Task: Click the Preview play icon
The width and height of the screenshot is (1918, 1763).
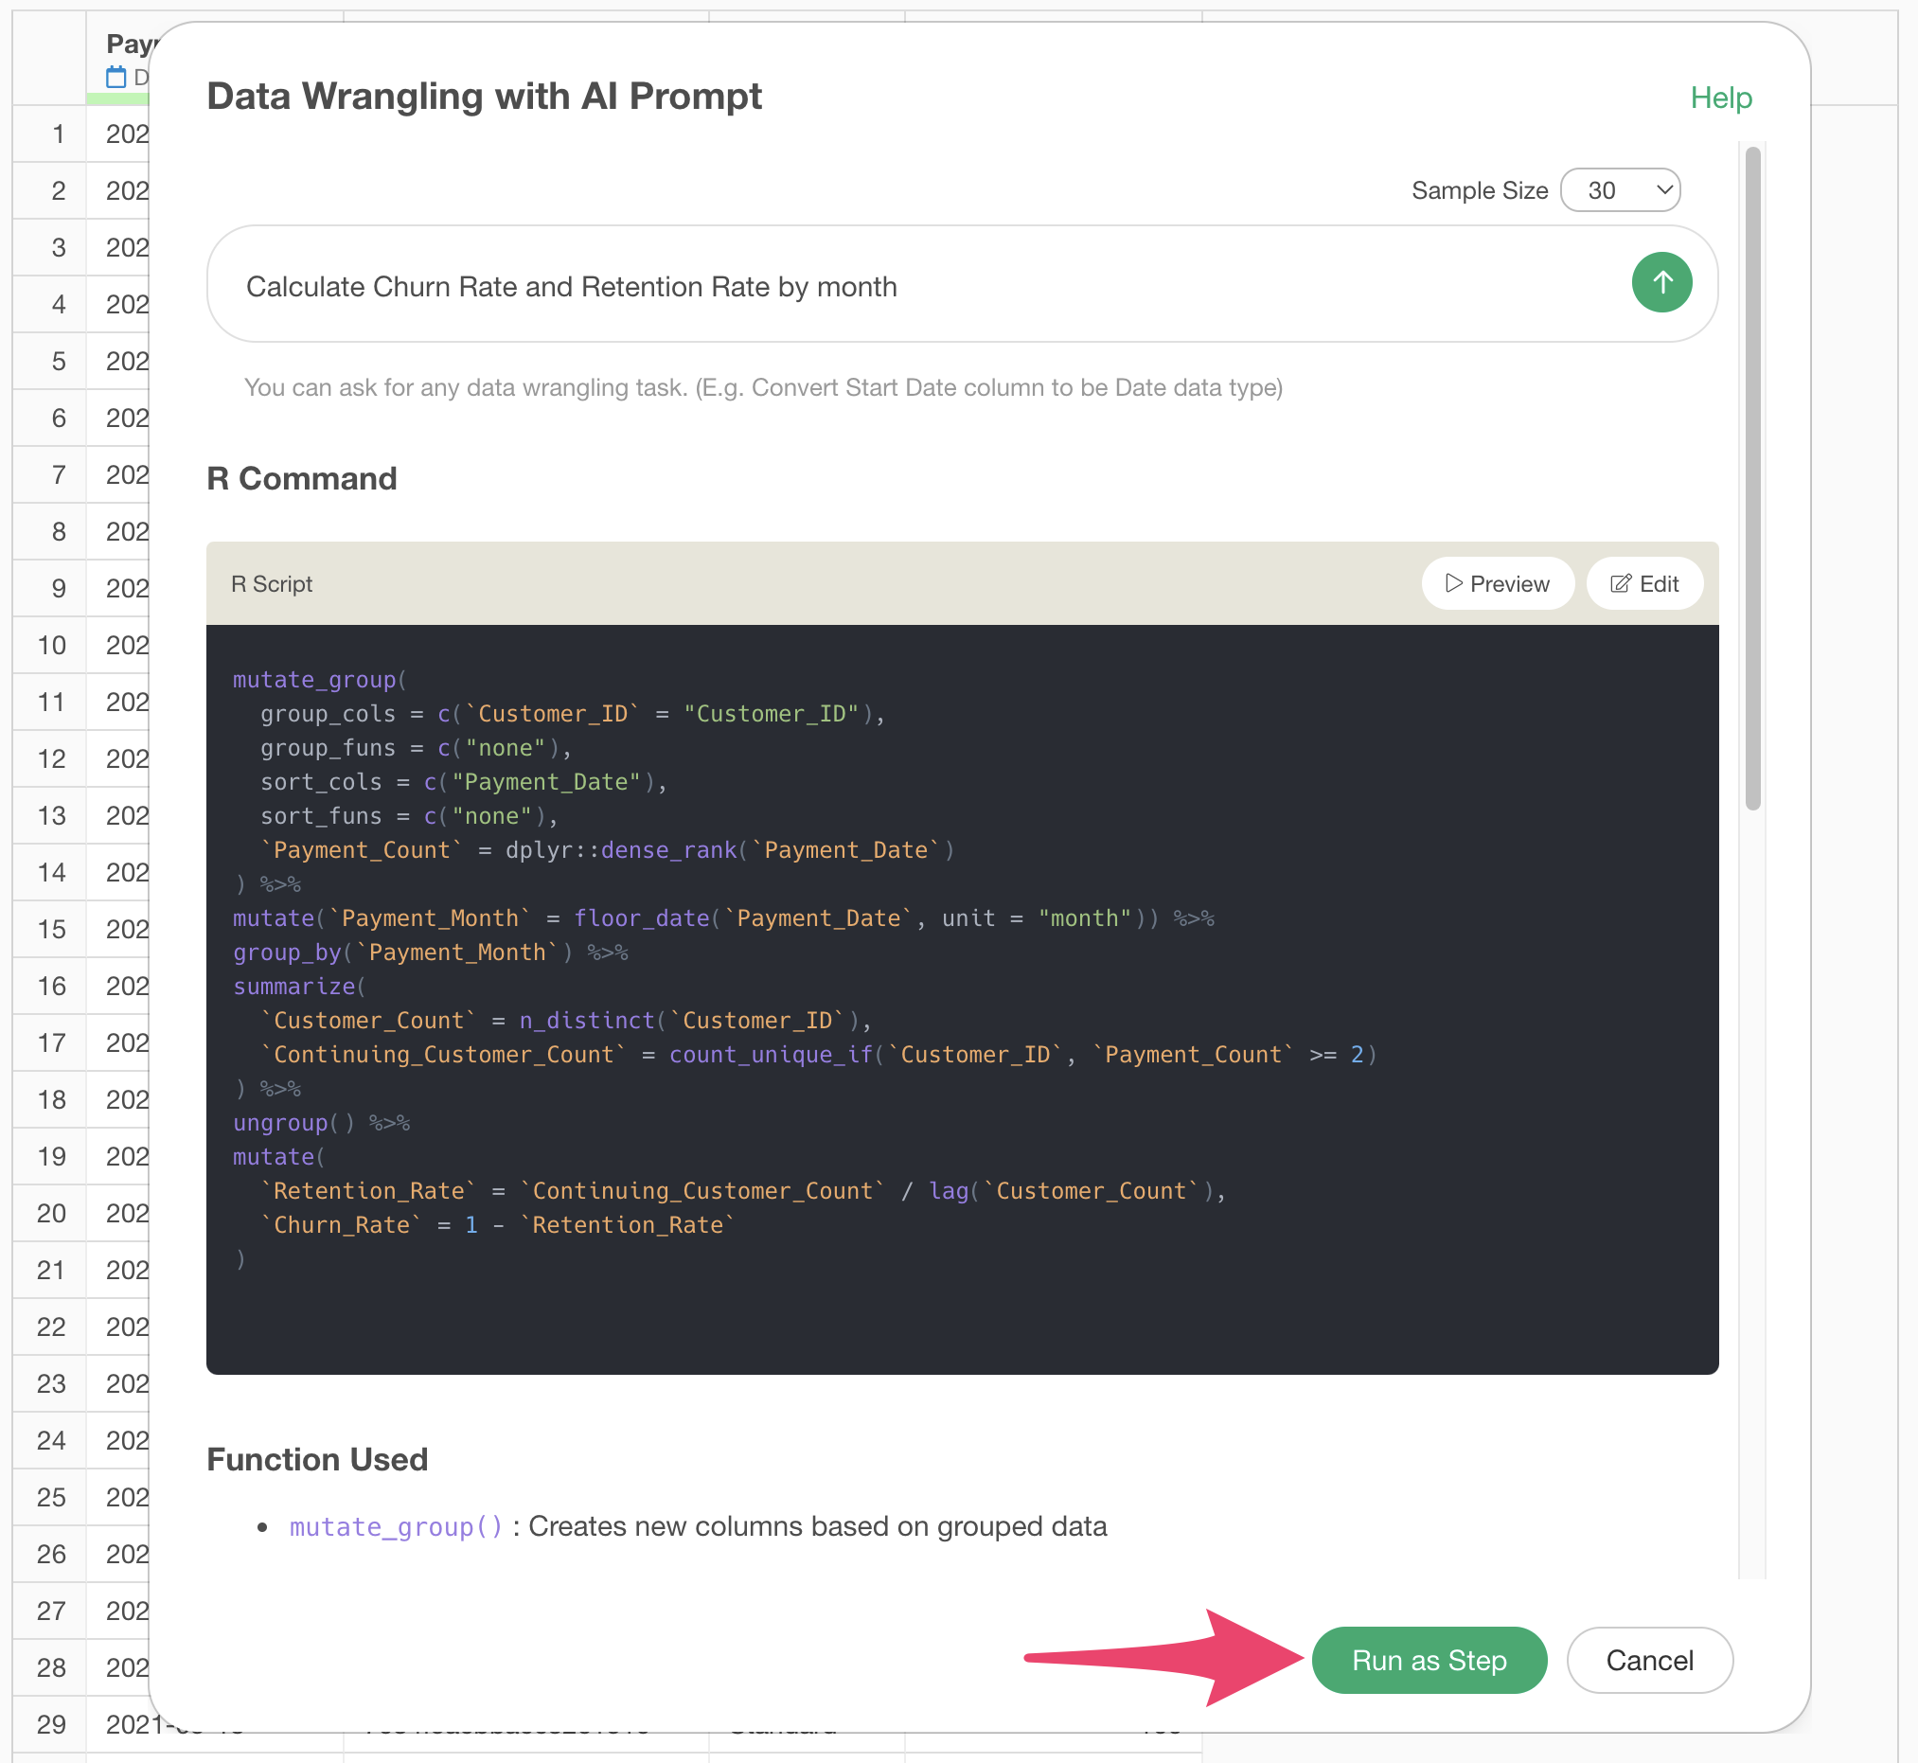Action: (x=1452, y=583)
